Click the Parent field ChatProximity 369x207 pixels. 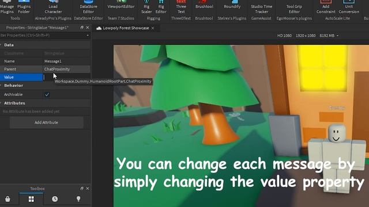(x=67, y=69)
